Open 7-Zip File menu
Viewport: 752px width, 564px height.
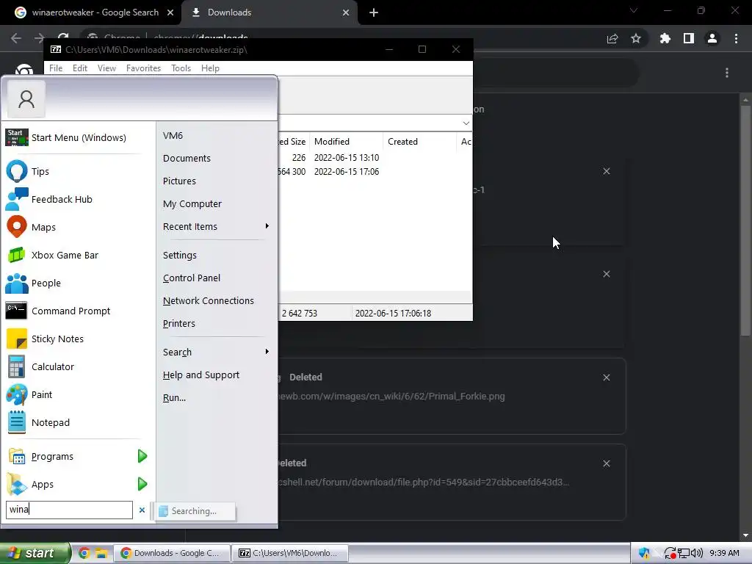[56, 68]
